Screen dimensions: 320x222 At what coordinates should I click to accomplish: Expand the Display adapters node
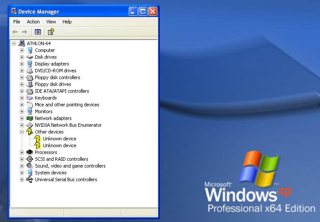tap(22, 64)
